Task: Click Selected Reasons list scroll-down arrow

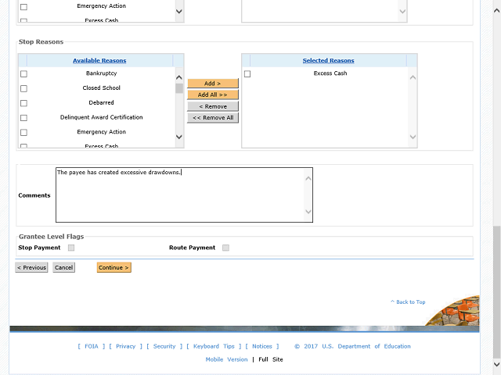Action: coord(413,137)
